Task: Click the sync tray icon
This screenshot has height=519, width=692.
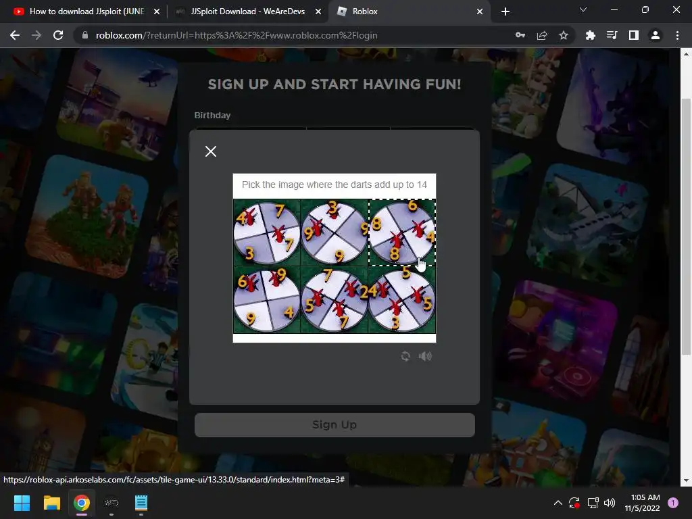Action: coord(574,503)
